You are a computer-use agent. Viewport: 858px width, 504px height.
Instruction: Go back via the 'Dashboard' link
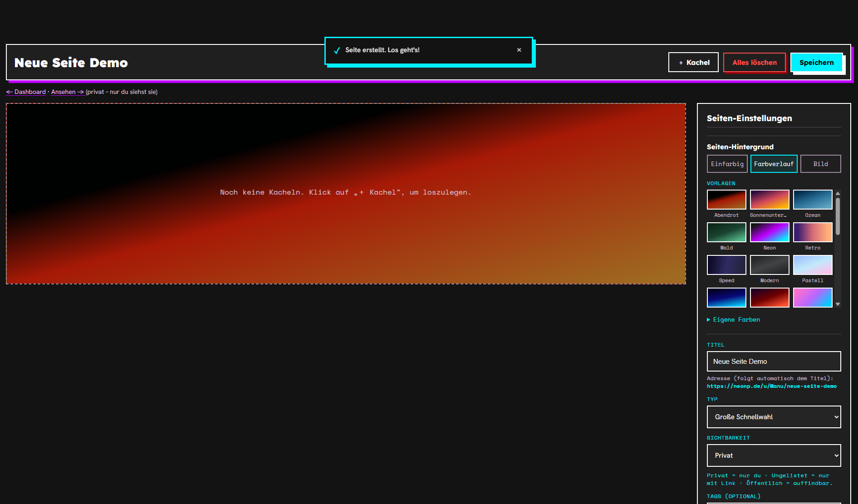pyautogui.click(x=26, y=92)
